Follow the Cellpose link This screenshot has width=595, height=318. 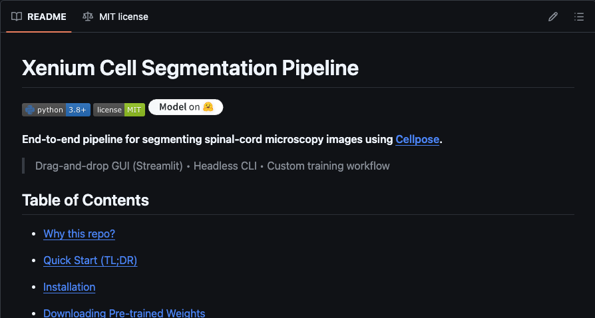[x=417, y=139]
